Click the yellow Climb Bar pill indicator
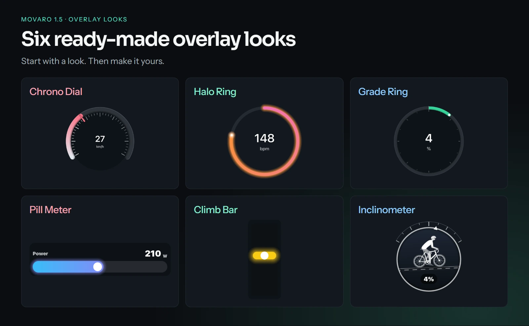 [x=264, y=255]
